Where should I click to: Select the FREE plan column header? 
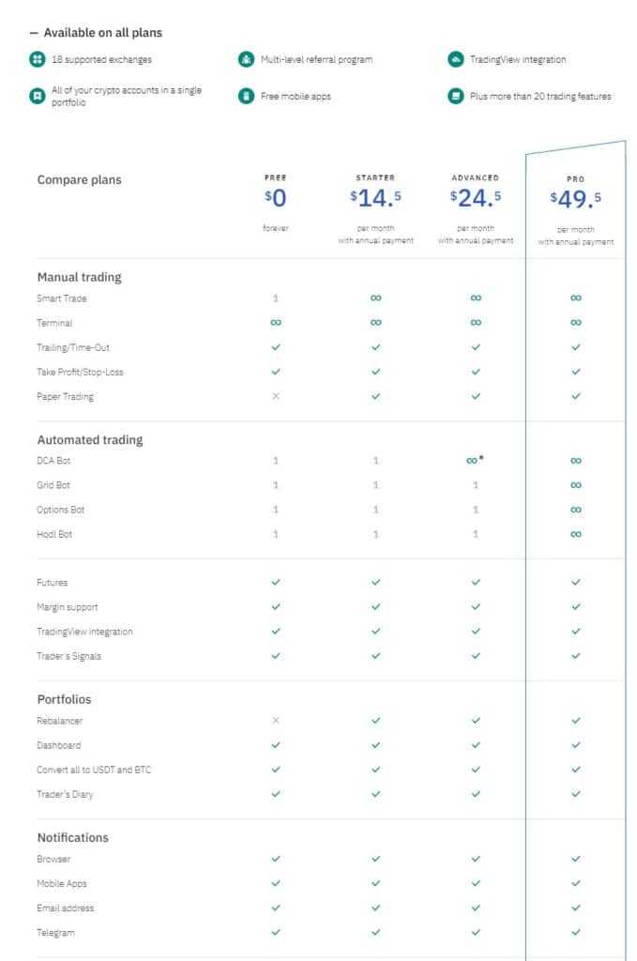click(x=276, y=197)
